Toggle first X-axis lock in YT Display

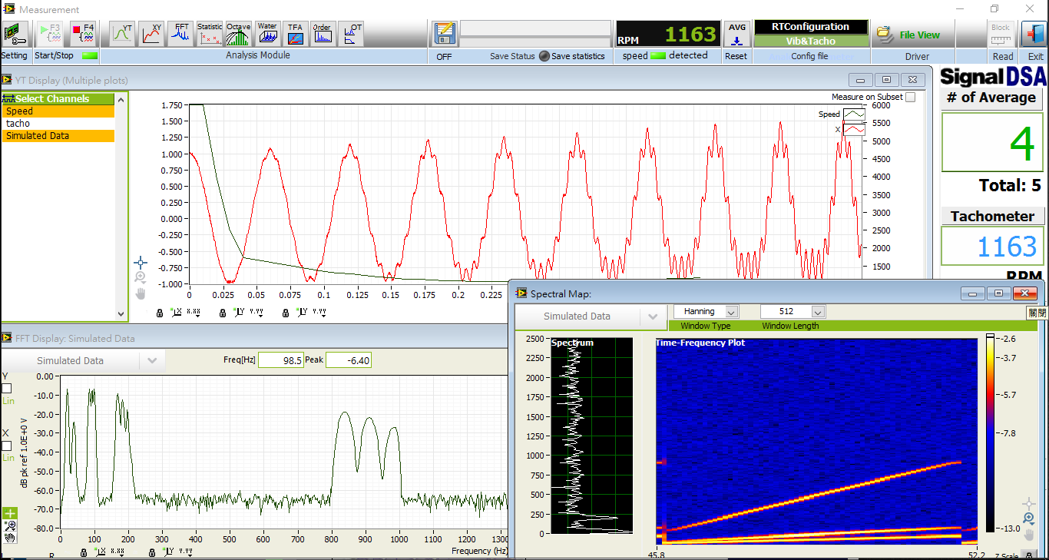click(160, 313)
